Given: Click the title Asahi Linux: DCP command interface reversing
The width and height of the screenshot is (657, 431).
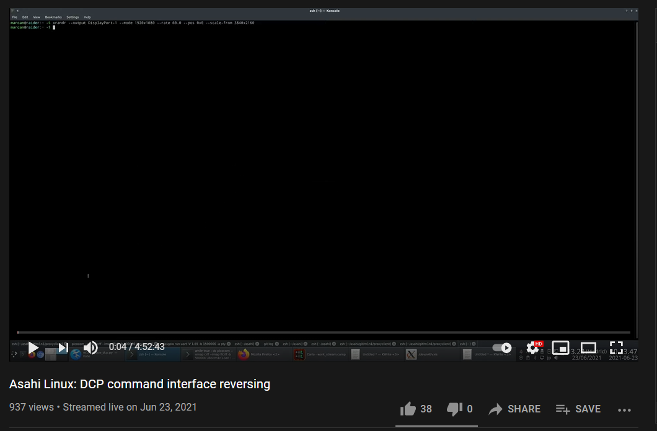Looking at the screenshot, I should (x=139, y=384).
